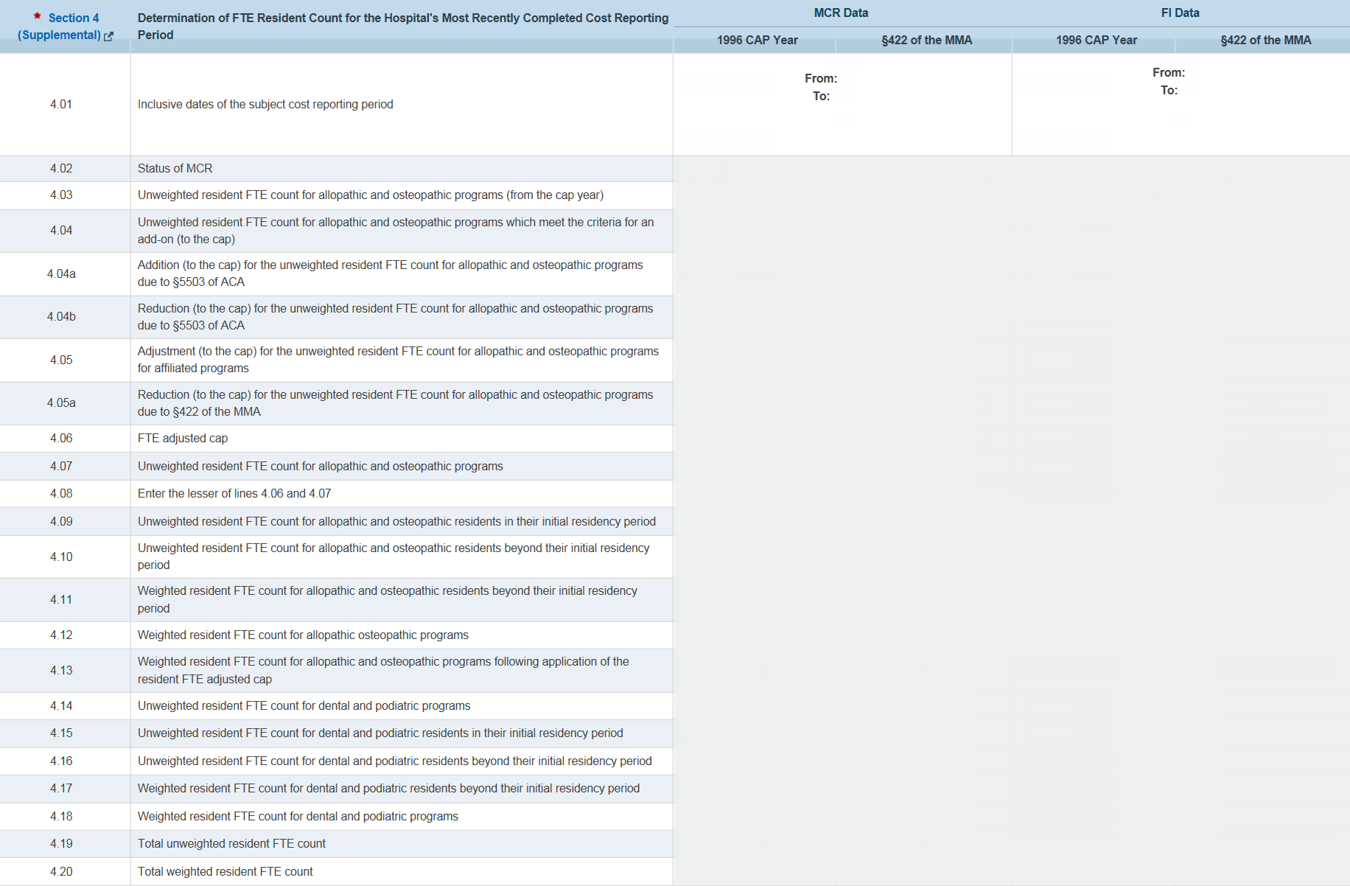Select the FTE adjusted cap row
This screenshot has height=886, width=1350.
183,438
